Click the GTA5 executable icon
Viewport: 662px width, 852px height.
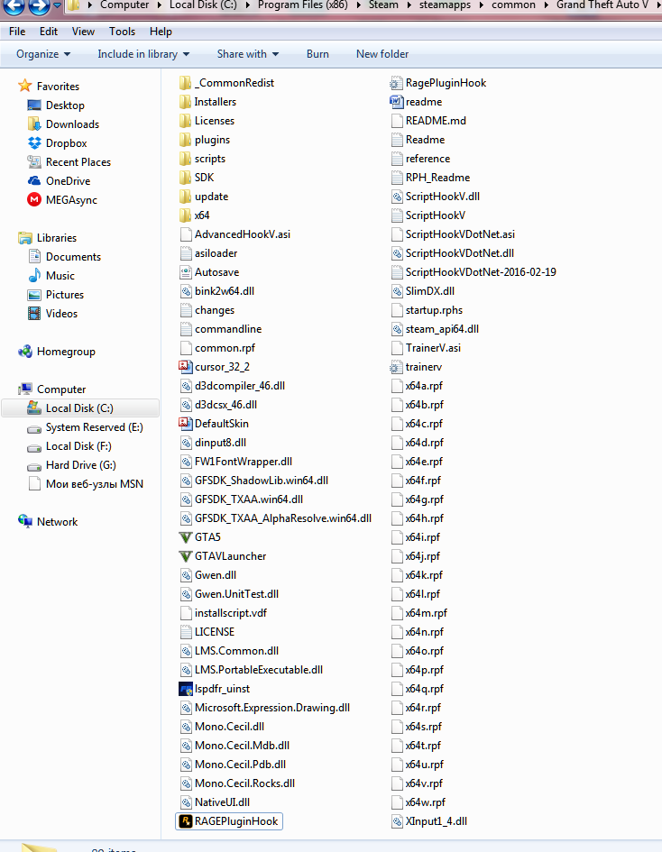point(185,537)
